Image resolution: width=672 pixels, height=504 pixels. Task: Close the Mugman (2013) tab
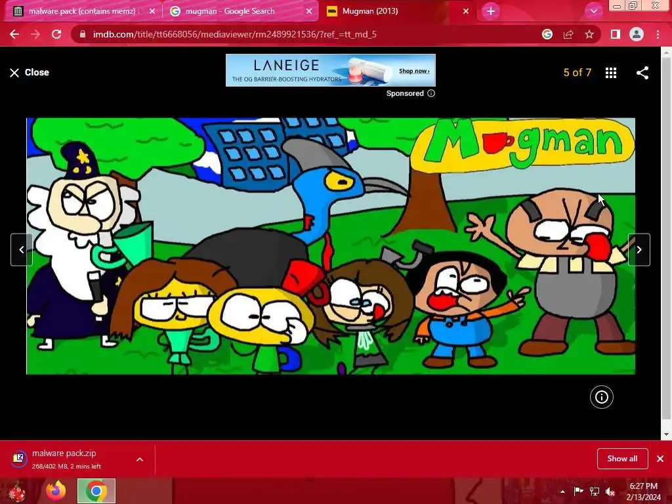click(466, 12)
